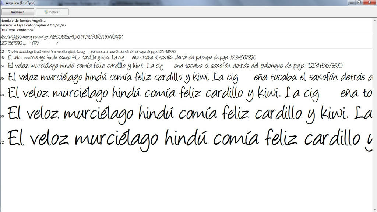Select the Versión Altsys Fontographer line
The image size is (377, 212).
click(x=33, y=25)
